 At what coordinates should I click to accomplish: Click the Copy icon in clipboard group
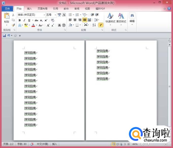pos(13,20)
